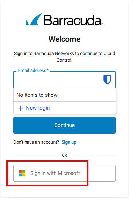Click the Barracuda wordmark text
The height and width of the screenshot is (198, 129).
(x=72, y=20)
